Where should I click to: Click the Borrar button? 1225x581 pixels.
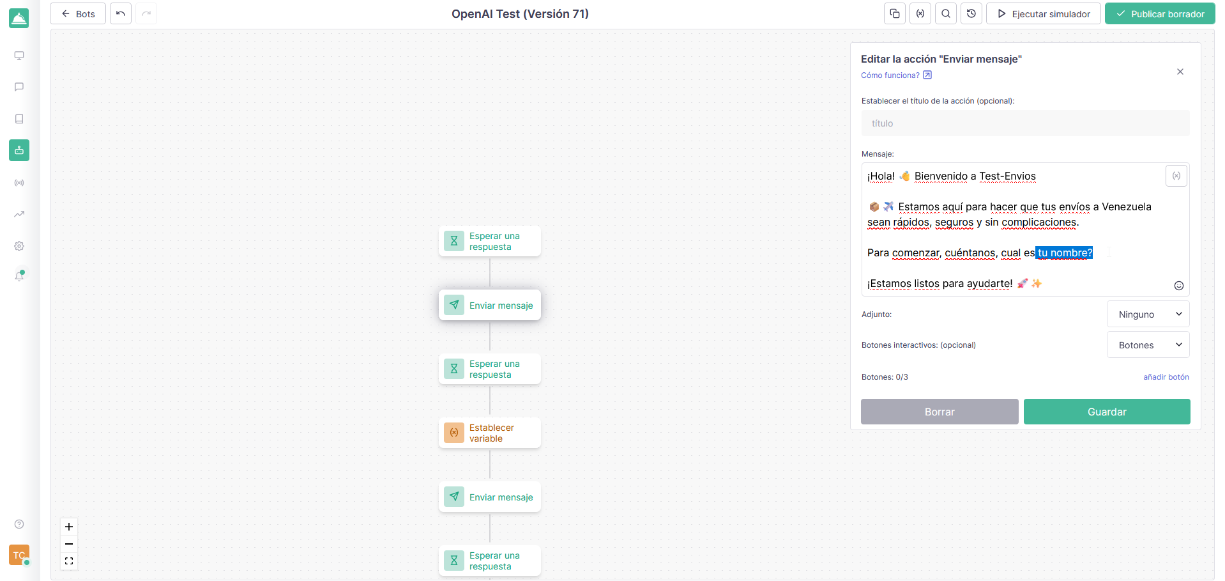(940, 412)
